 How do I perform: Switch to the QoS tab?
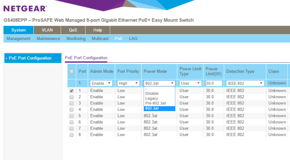point(73,30)
